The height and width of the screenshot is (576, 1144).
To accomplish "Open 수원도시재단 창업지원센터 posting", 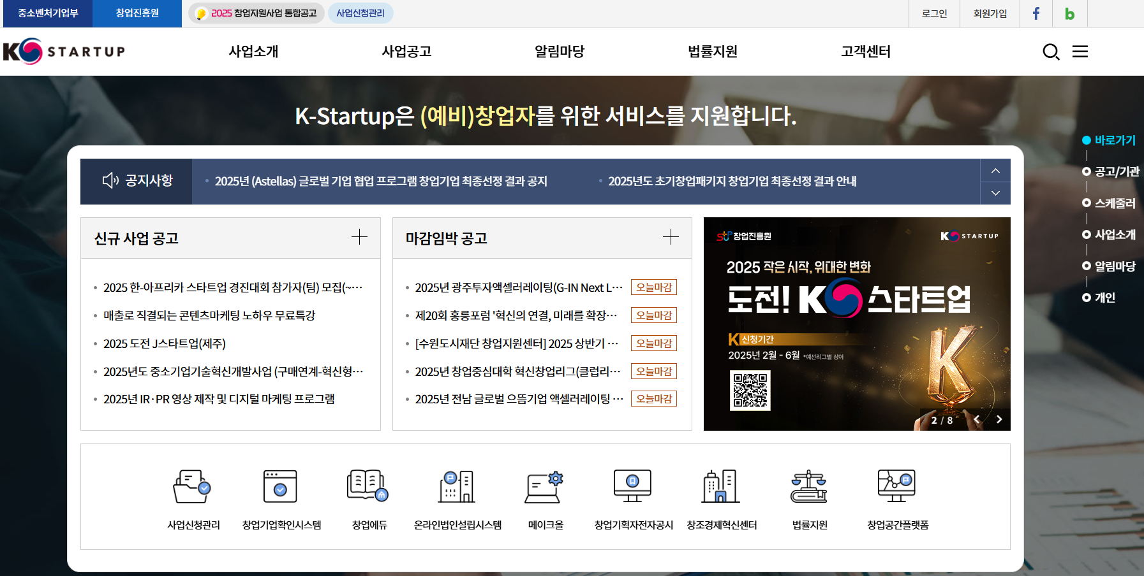I will (x=517, y=343).
